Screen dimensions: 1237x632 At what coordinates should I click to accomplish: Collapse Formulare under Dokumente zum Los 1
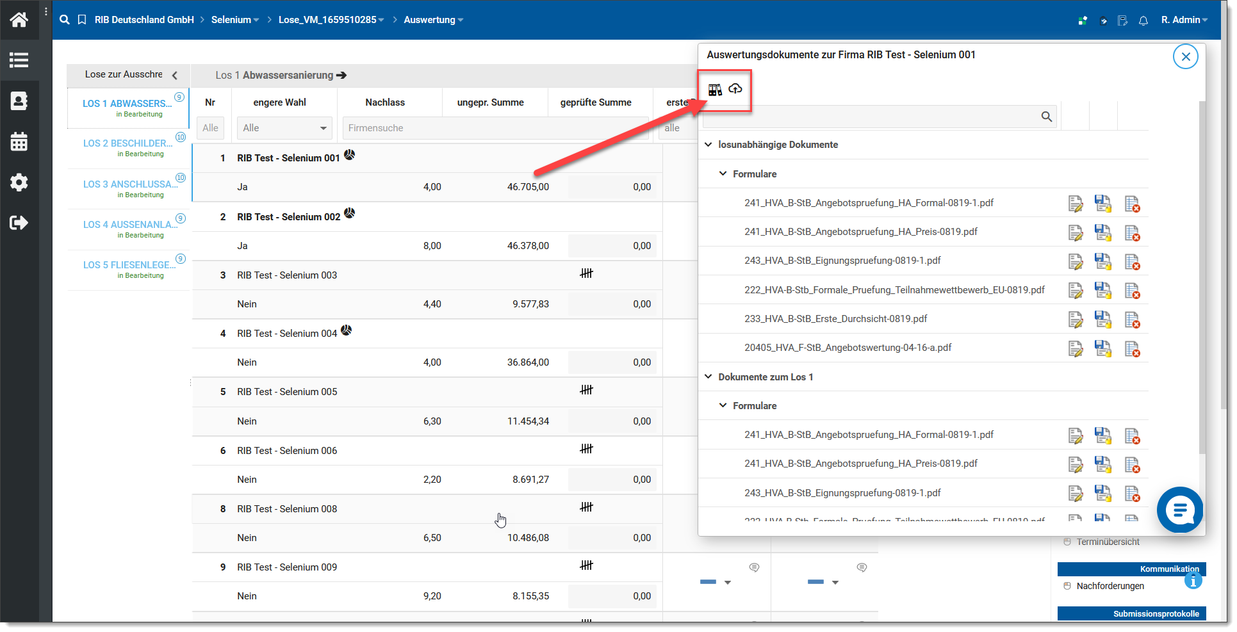(723, 405)
